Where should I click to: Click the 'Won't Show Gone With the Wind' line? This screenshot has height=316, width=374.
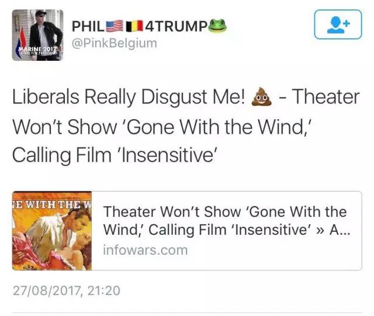pyautogui.click(x=162, y=127)
